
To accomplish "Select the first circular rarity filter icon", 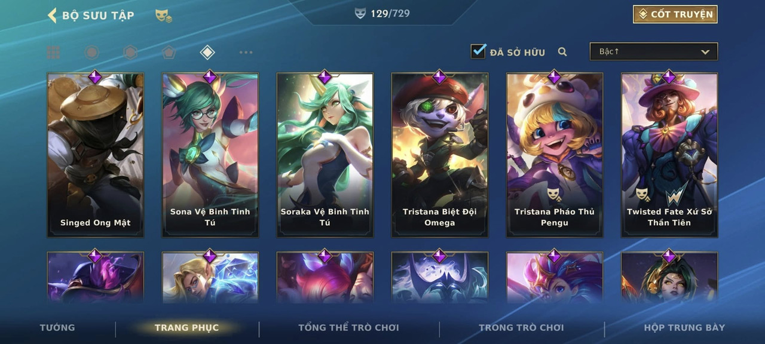I will tap(91, 53).
